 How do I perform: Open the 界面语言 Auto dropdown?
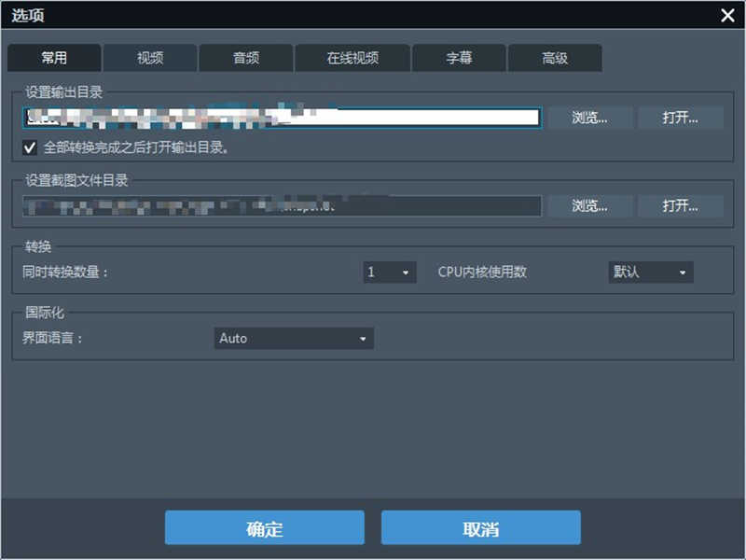(x=294, y=339)
